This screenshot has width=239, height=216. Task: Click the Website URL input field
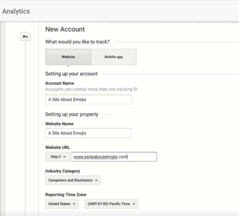pyautogui.click(x=114, y=156)
